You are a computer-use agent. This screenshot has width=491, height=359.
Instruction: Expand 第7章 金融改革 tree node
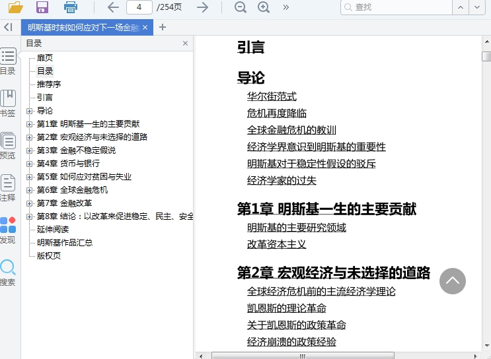29,203
